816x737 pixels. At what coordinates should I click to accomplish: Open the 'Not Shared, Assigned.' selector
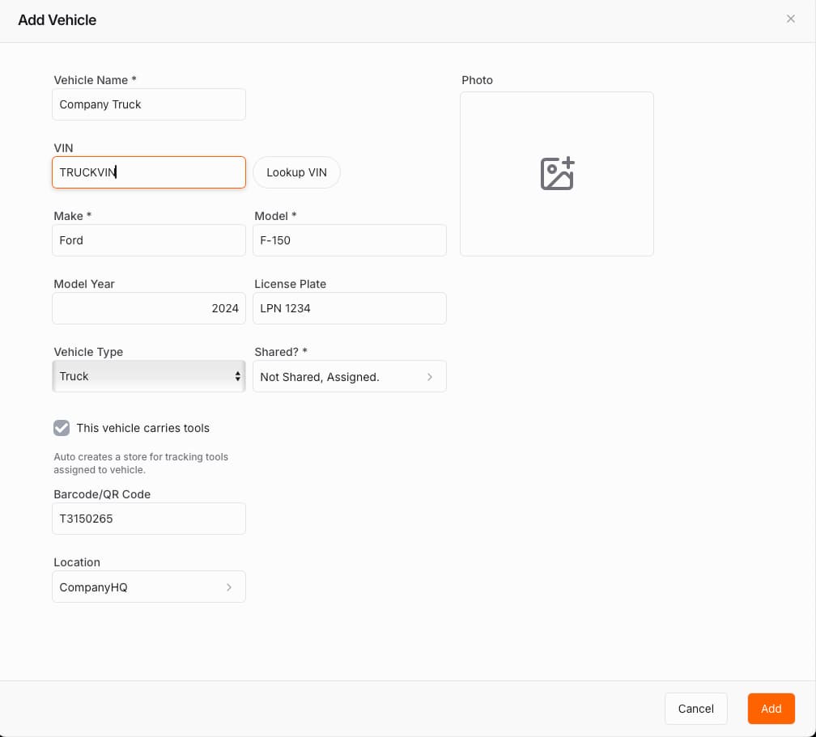tap(340, 377)
